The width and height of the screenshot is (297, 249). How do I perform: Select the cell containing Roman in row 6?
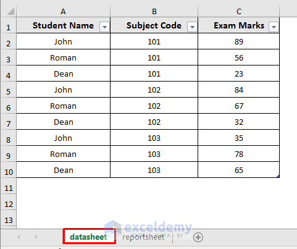pyautogui.click(x=64, y=106)
